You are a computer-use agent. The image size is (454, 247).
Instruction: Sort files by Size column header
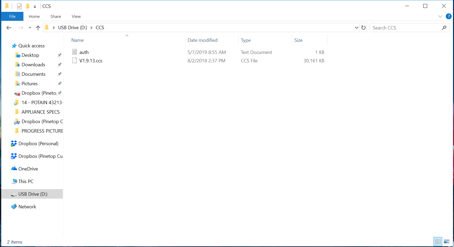click(x=298, y=40)
